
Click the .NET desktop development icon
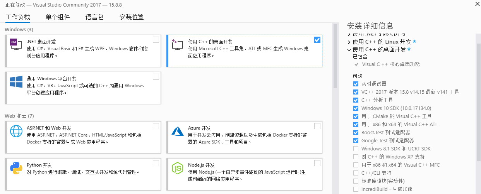pos(16,45)
